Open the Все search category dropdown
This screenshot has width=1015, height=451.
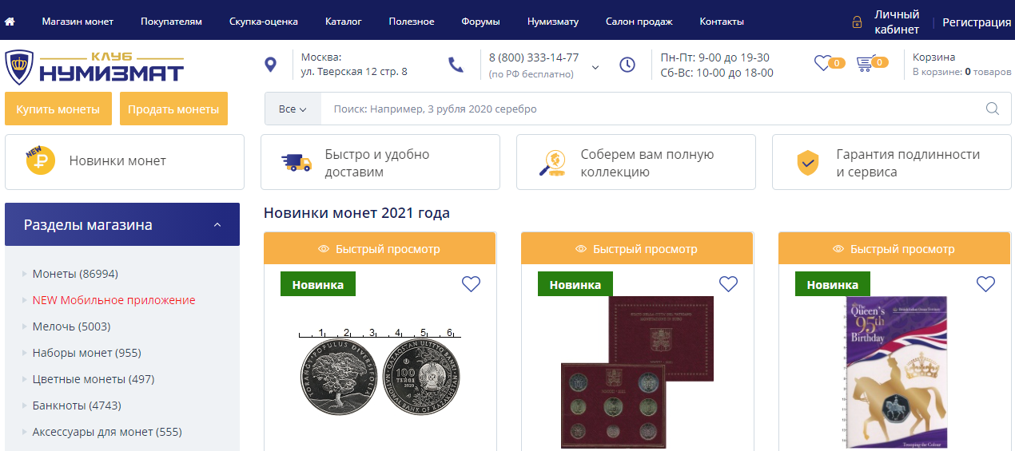(293, 109)
